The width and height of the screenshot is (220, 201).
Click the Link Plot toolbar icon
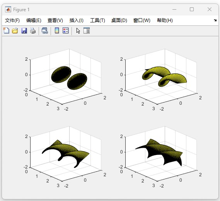pyautogui.click(x=45, y=31)
